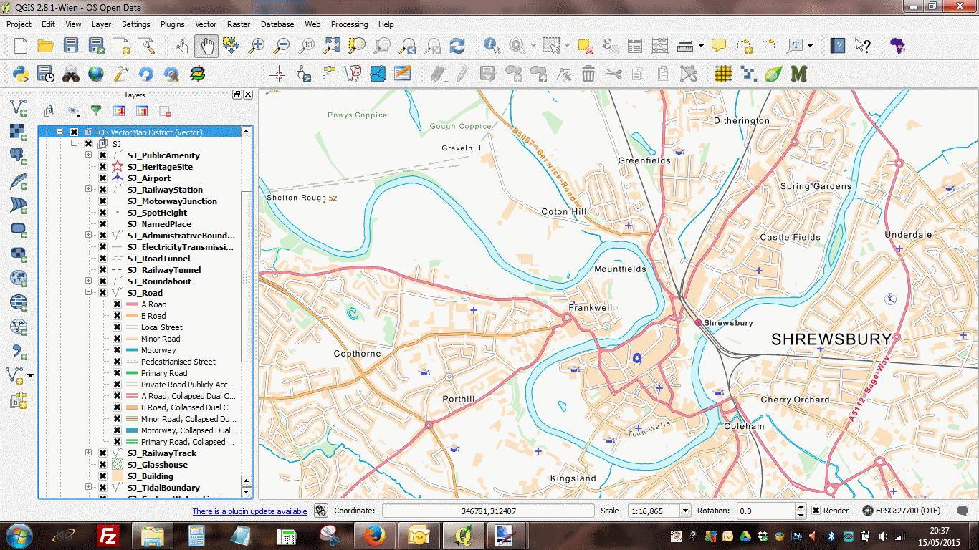Uncheck the Motorway category checkbox
The width and height of the screenshot is (979, 550).
(117, 350)
